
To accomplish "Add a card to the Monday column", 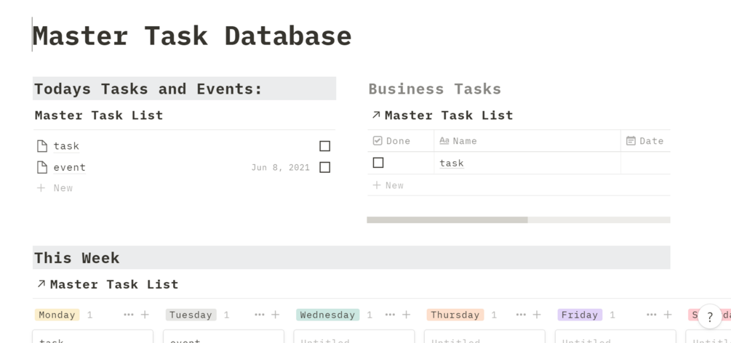I will [x=145, y=315].
